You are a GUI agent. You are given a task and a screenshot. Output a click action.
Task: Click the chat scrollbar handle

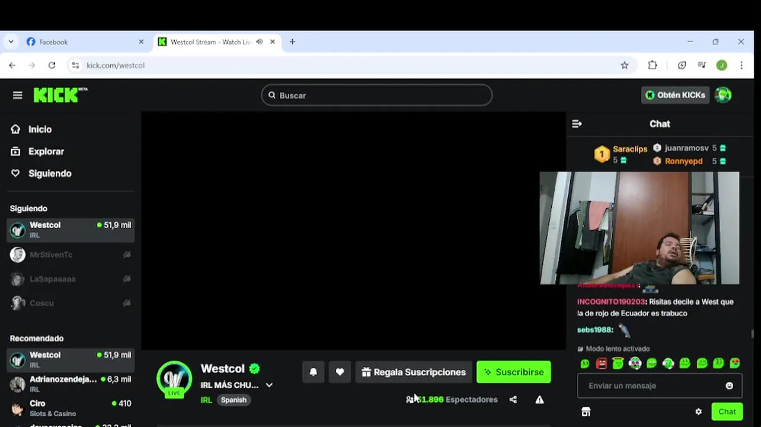tap(752, 334)
